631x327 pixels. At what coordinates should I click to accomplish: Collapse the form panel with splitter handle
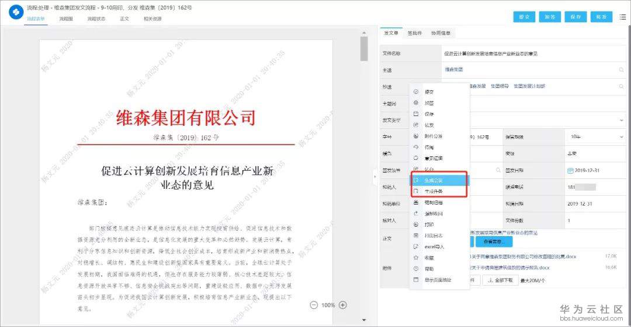[x=375, y=177]
